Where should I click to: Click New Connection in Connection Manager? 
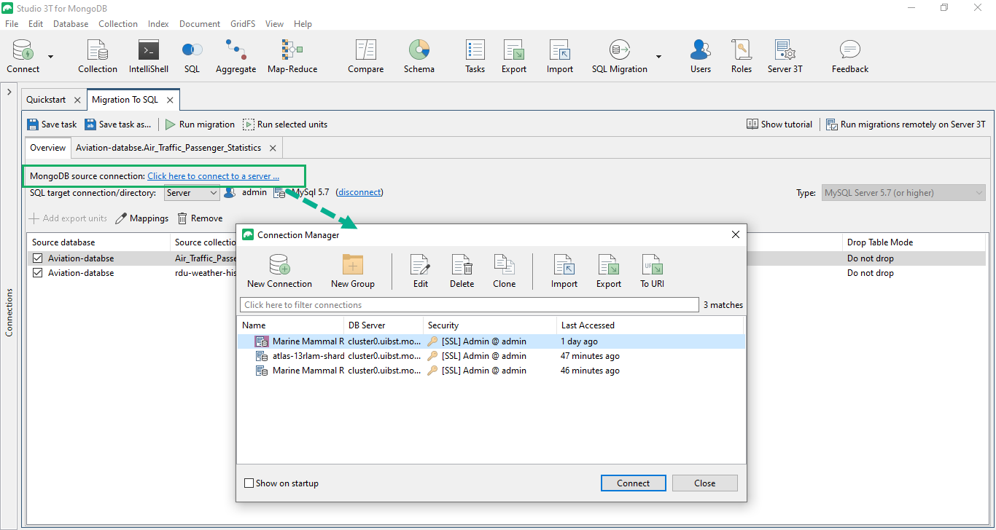279,272
